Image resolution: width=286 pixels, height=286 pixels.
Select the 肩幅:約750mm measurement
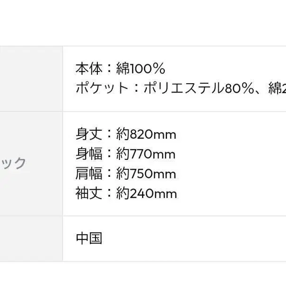point(126,174)
